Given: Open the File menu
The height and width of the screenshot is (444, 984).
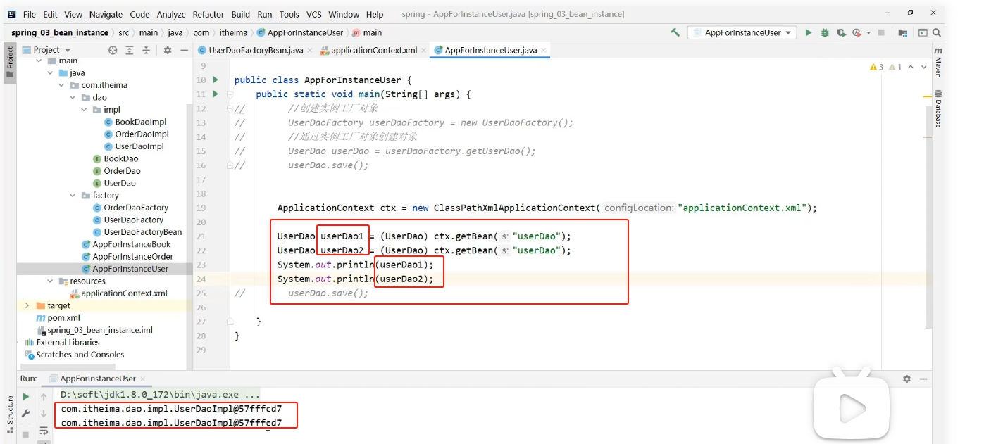Looking at the screenshot, I should point(30,14).
